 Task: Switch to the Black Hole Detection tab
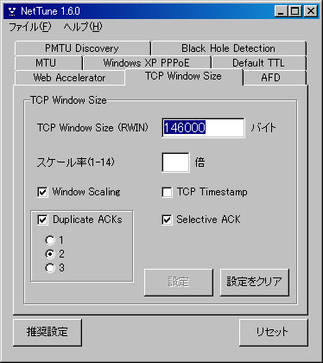point(229,48)
